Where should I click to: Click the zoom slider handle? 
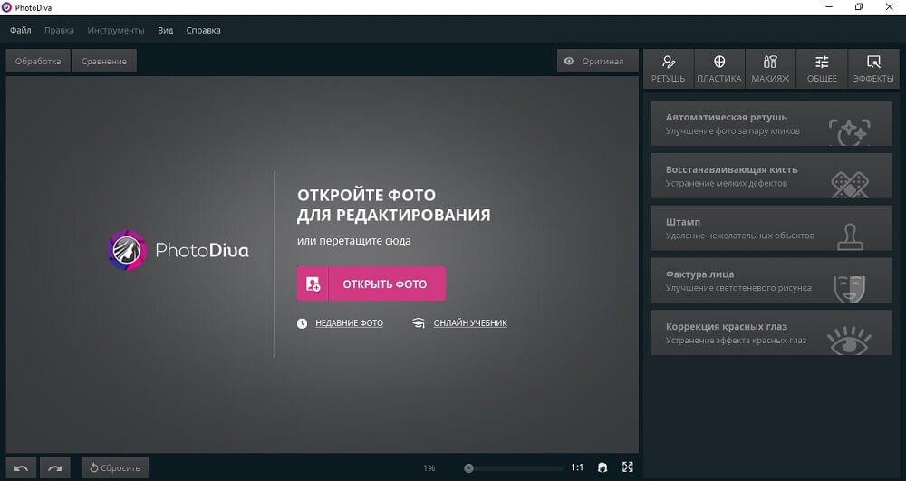pyautogui.click(x=469, y=468)
